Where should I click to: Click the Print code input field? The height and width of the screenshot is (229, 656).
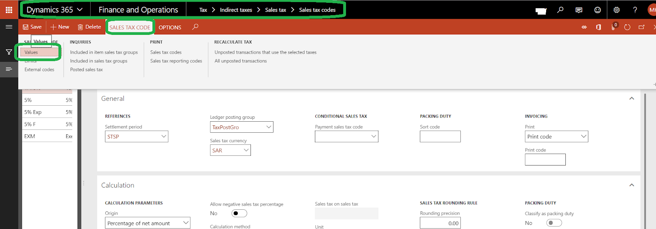tap(545, 159)
